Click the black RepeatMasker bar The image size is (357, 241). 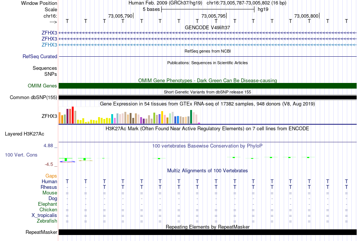[207, 232]
